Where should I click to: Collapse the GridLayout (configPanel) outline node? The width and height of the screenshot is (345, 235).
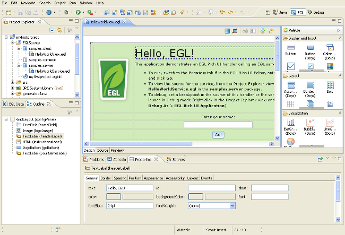(6, 119)
